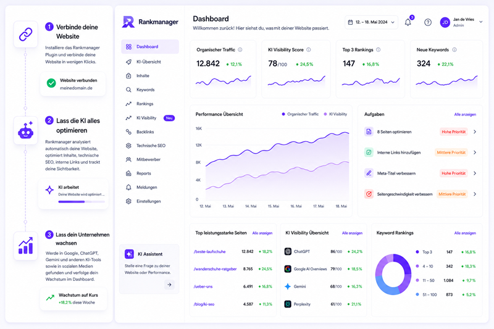Click the info icon next to Neue Keywords
494x329 pixels.
(x=454, y=50)
